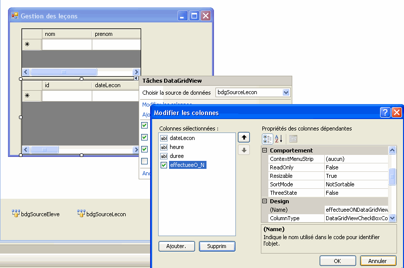Click the property grid vertical scrollbar thumb
This screenshot has height=268, width=404.
392,176
